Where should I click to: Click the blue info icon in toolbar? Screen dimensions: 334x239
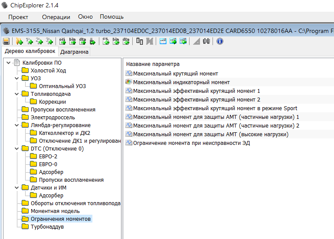pyautogui.click(x=219, y=41)
